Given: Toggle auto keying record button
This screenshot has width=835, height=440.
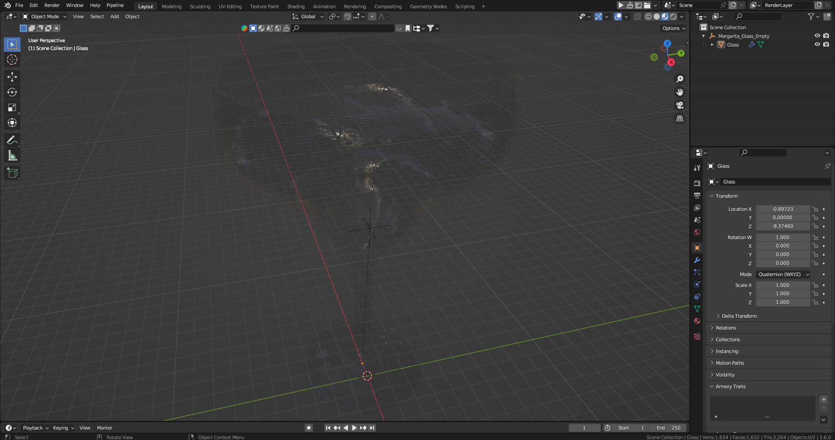Looking at the screenshot, I should (x=309, y=428).
